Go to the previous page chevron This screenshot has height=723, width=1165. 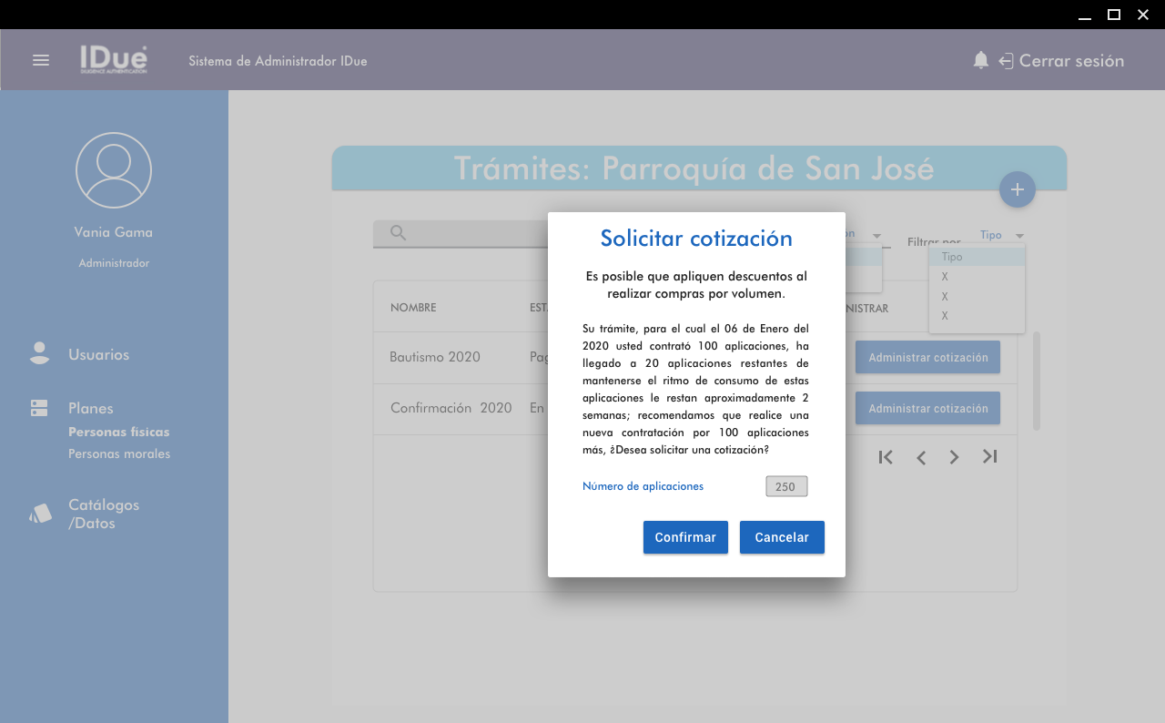(x=921, y=457)
